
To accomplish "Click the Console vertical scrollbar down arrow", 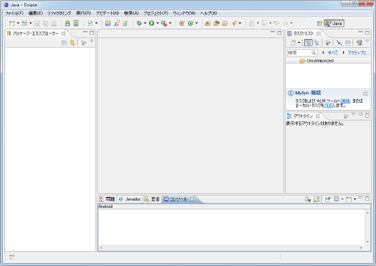I will tap(367, 242).
